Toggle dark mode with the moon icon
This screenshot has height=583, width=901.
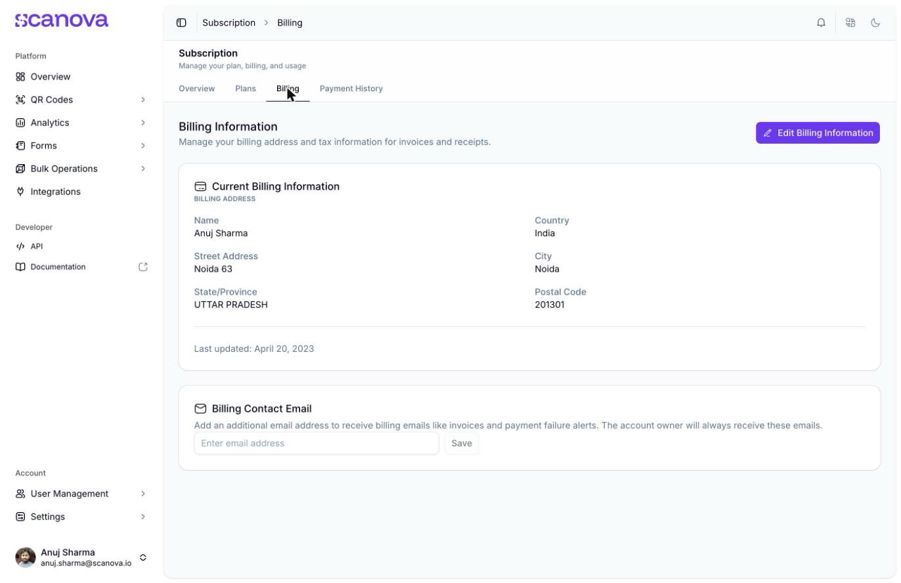pos(875,23)
